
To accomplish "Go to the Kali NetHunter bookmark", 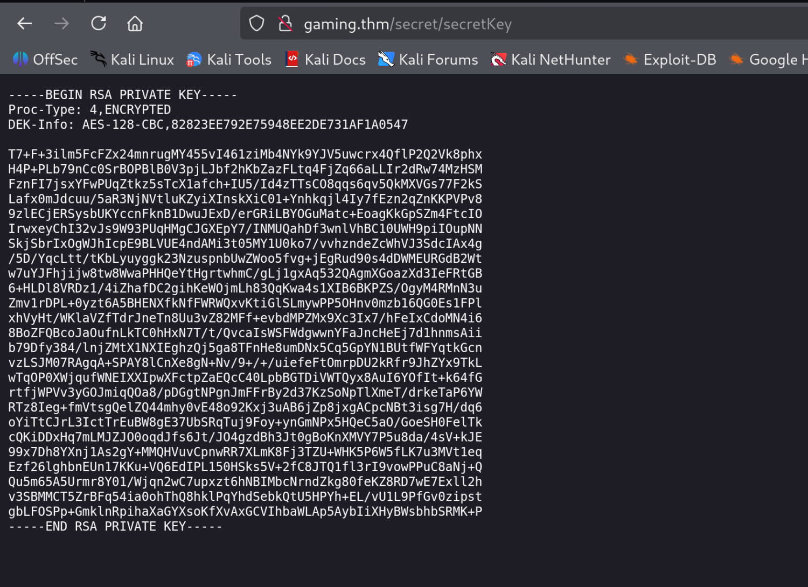I will point(551,59).
